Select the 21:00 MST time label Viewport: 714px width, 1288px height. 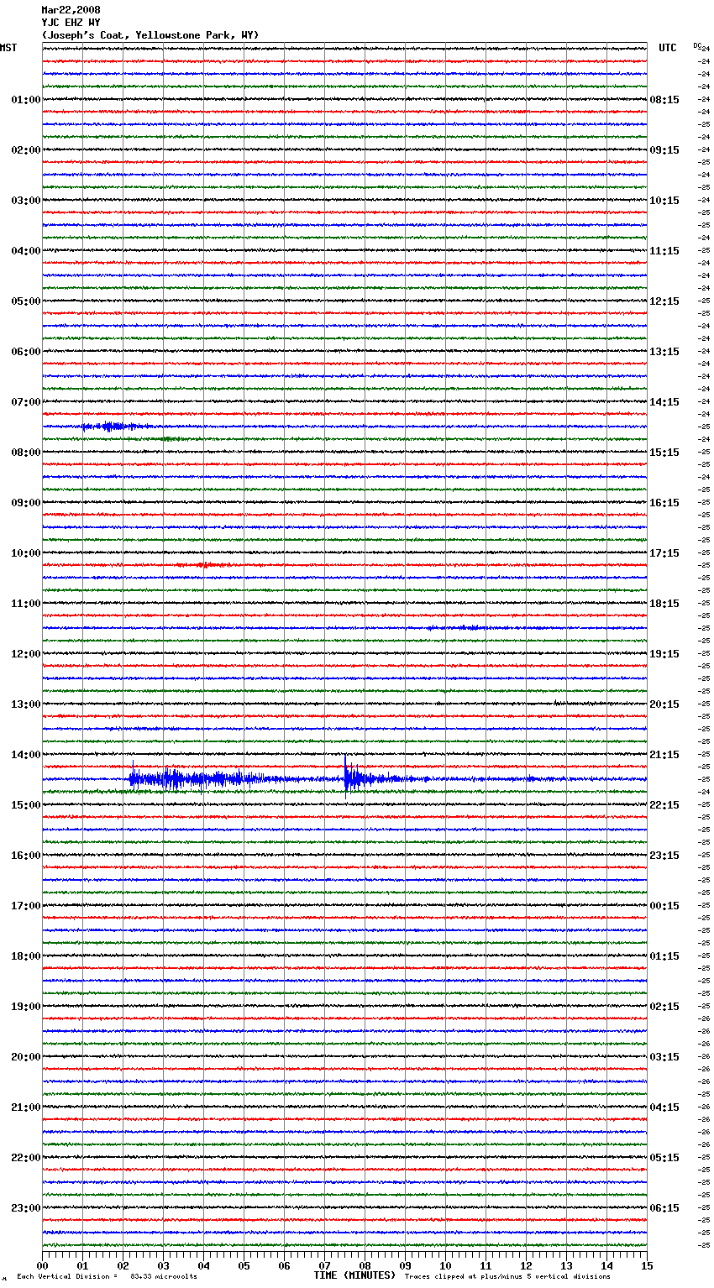[26, 1107]
